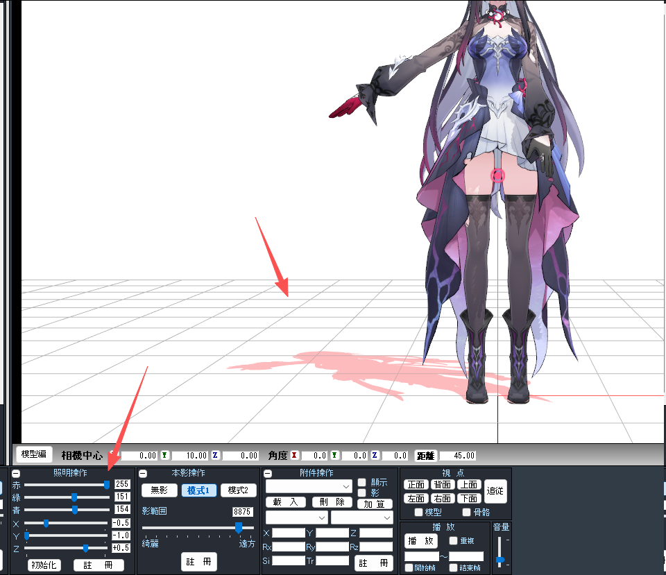This screenshot has height=575, width=666.
Task: Click the 模型編 mode button
Action: pyautogui.click(x=34, y=454)
